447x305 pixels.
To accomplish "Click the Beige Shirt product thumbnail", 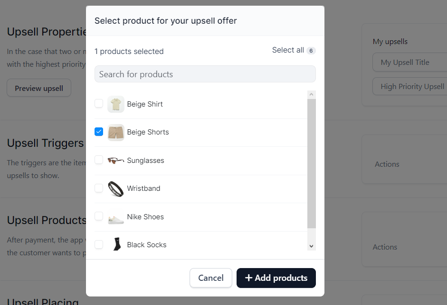I will coord(116,104).
